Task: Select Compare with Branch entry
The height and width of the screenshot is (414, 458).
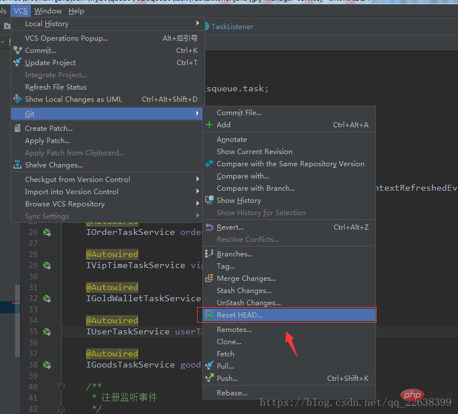Action: (x=289, y=188)
